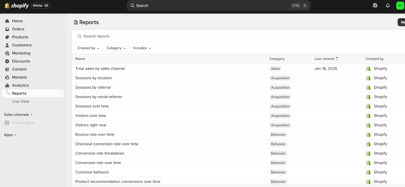The width and height of the screenshot is (405, 187).
Task: Expand the Apps section
Action: pyautogui.click(x=10, y=135)
